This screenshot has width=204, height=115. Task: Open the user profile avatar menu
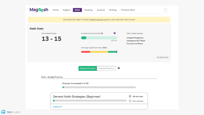pos(165,10)
